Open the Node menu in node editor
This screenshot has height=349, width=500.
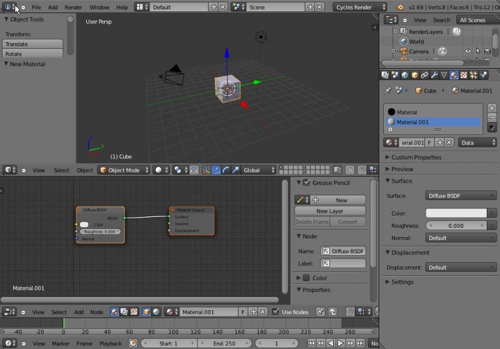96,311
